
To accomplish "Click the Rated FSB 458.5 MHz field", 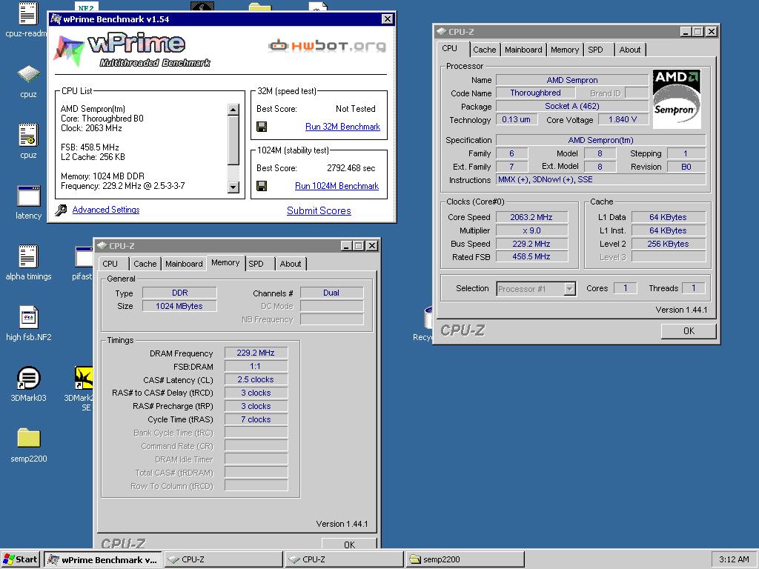I will tap(531, 257).
